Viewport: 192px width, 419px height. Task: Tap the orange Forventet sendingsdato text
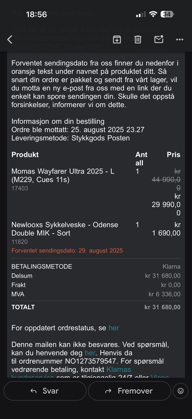tap(67, 251)
